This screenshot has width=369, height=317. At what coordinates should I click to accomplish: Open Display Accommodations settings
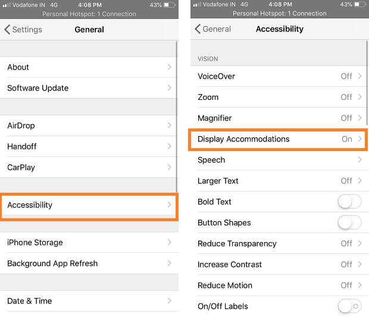280,139
